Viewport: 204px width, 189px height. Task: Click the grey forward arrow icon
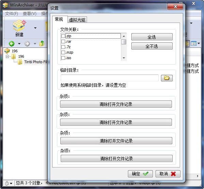(27, 43)
